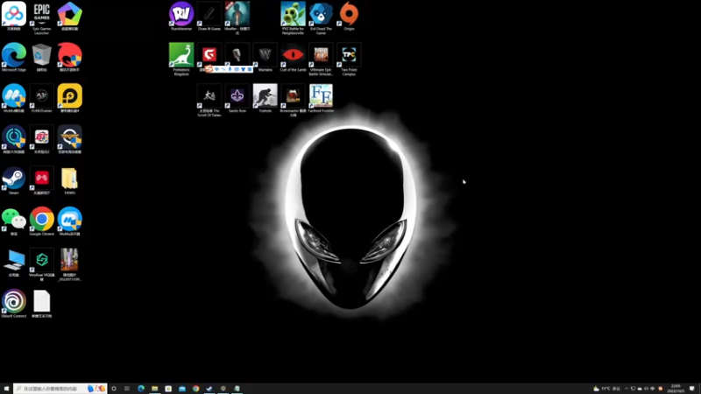Open the photo image file on desktop
This screenshot has height=394, width=701.
(69, 264)
